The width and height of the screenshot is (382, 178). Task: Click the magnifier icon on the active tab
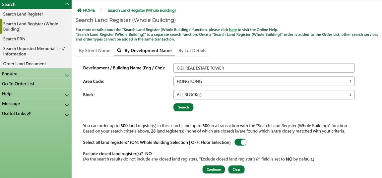click(119, 51)
